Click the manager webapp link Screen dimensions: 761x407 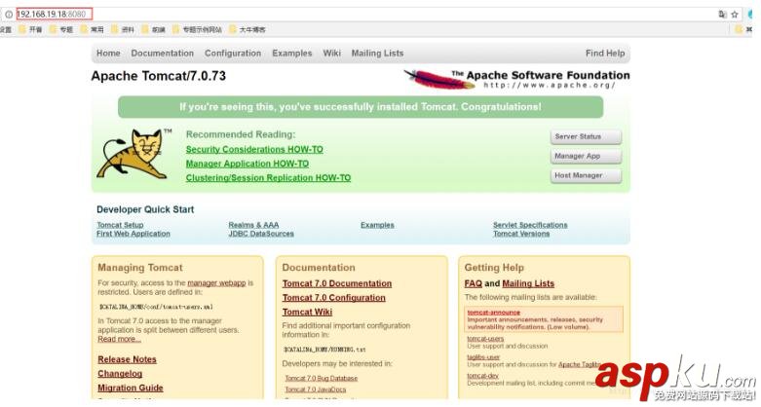(x=216, y=282)
